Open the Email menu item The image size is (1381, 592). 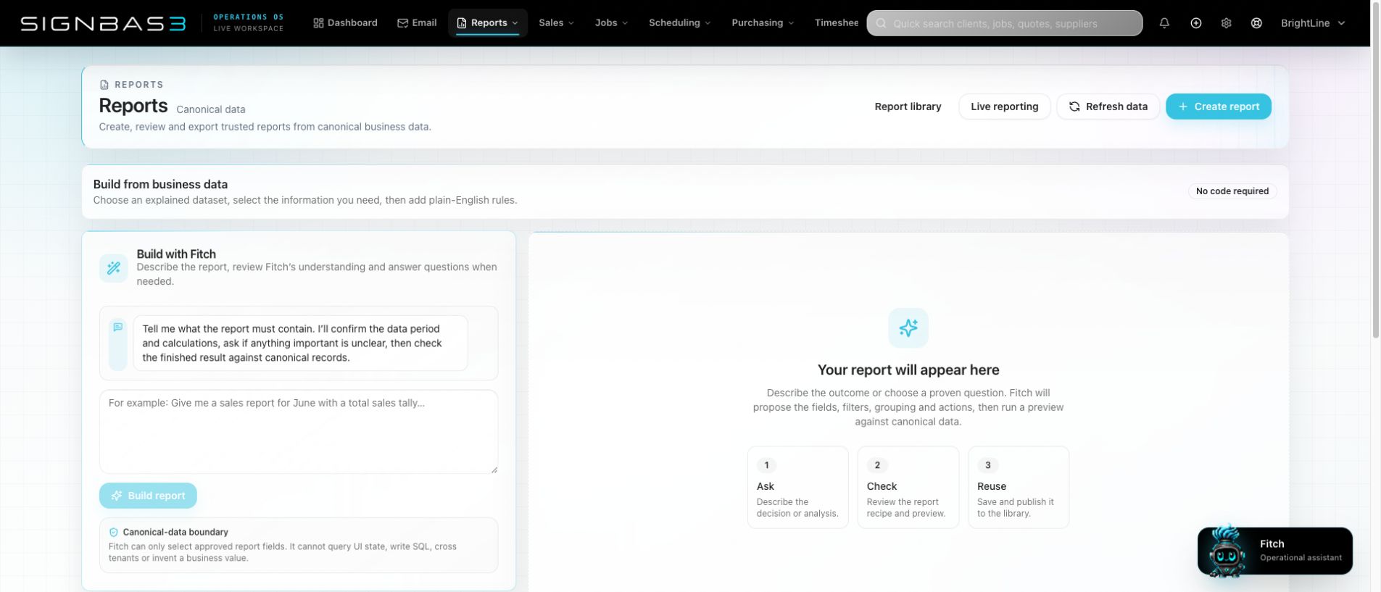tap(417, 23)
